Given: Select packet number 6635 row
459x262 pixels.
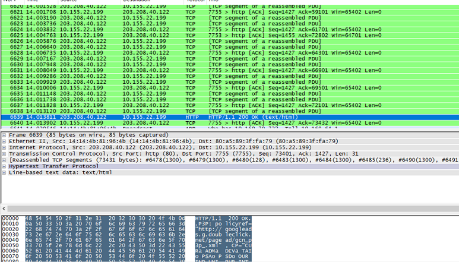Looking at the screenshot, I should point(230,94).
